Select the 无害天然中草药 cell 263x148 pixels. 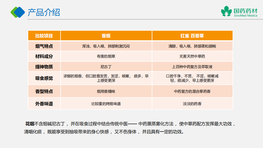tap(192, 56)
